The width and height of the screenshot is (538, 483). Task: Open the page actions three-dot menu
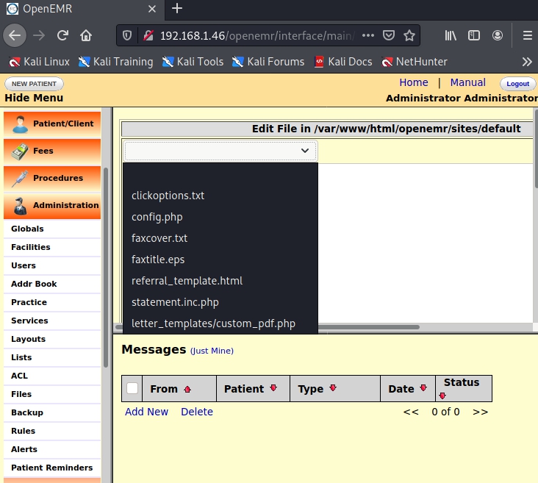367,35
